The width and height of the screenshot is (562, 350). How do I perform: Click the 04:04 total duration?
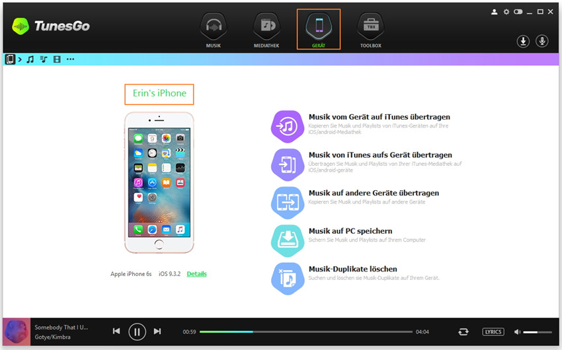[x=422, y=332]
